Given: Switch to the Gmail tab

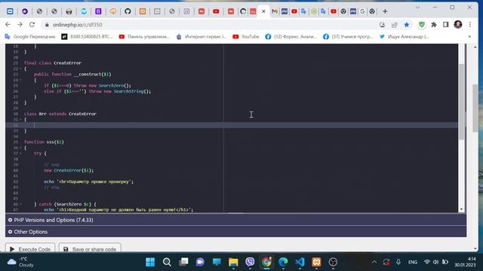Looking at the screenshot, I should tap(275, 11).
